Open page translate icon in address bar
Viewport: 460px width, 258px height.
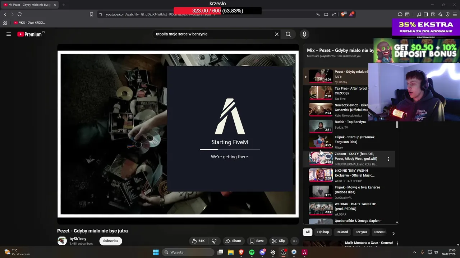[318, 14]
